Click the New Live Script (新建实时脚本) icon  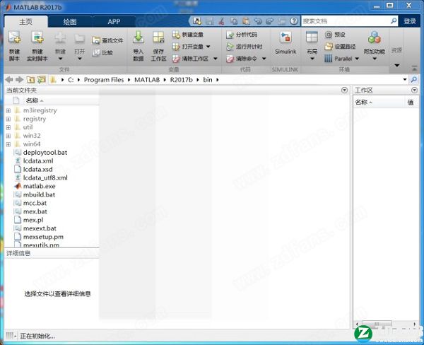(37, 37)
